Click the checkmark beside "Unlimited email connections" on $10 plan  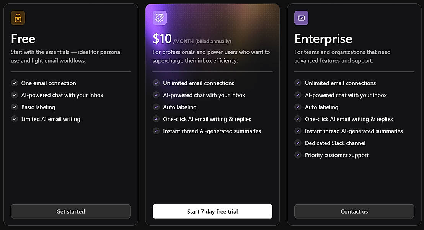point(156,83)
